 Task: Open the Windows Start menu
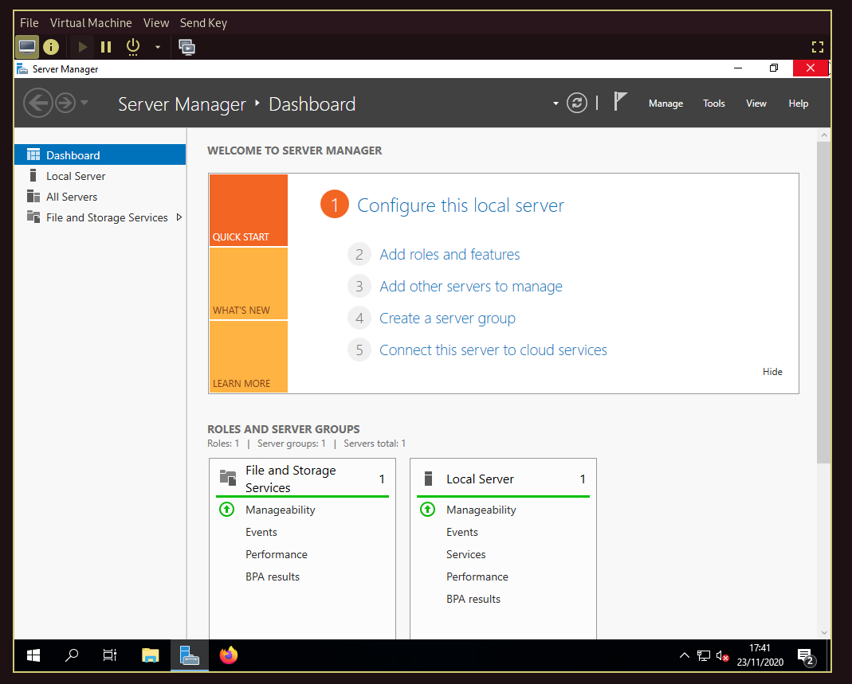[x=33, y=655]
